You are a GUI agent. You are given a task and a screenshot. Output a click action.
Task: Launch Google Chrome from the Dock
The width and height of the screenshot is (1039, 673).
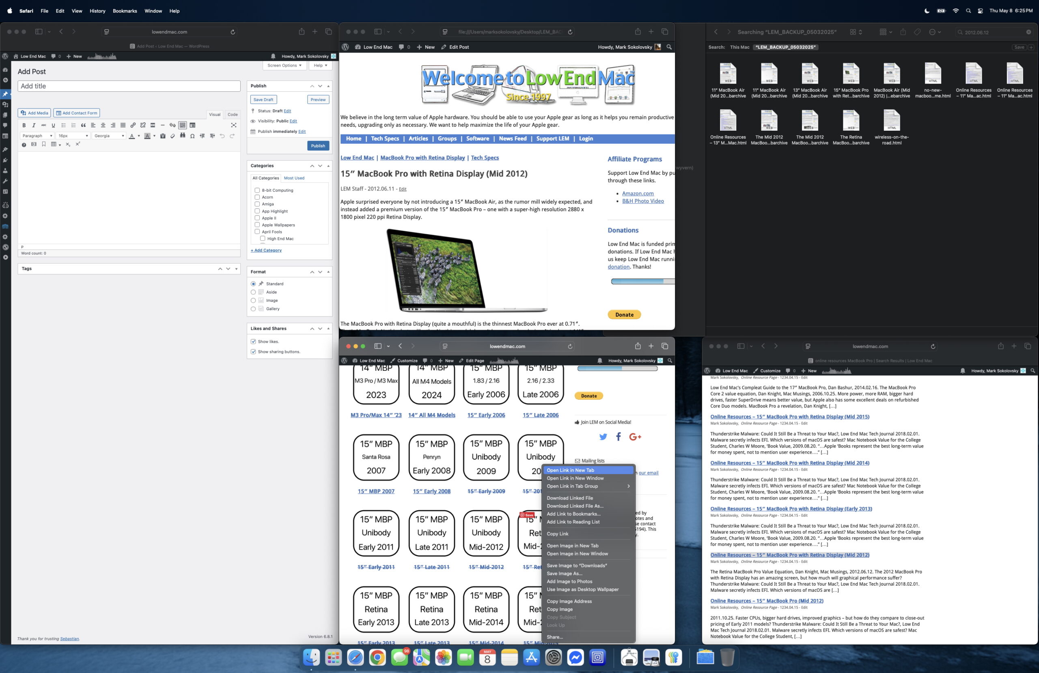(x=377, y=657)
